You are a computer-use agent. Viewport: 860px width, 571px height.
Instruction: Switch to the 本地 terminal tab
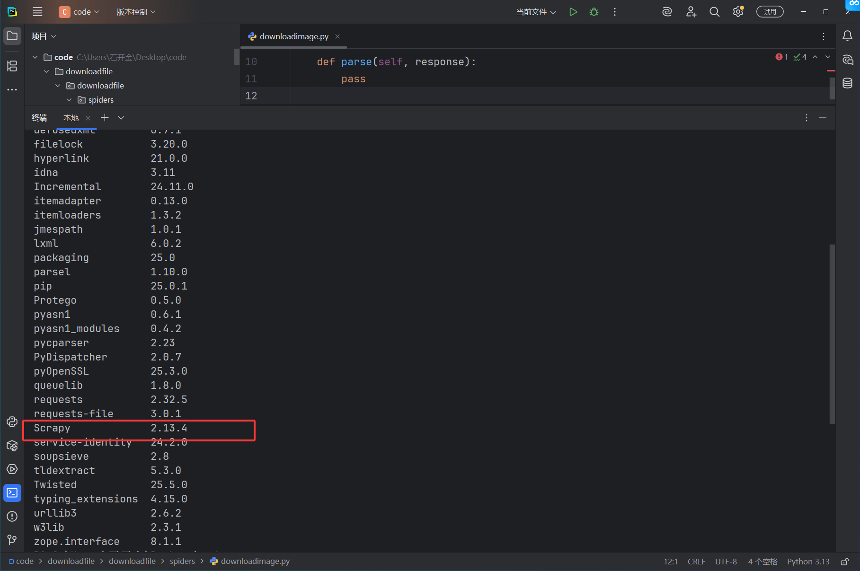pos(71,118)
